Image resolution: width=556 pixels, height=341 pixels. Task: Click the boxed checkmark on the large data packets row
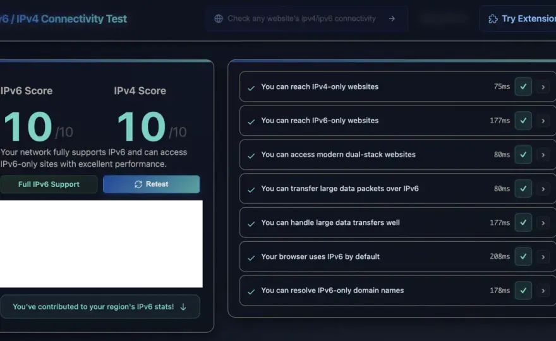pos(523,189)
